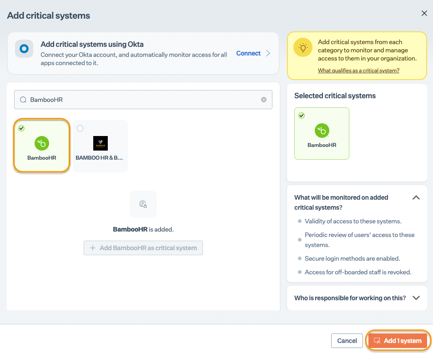Click 'Periodic review of users' access' text
The height and width of the screenshot is (353, 433).
(359, 240)
